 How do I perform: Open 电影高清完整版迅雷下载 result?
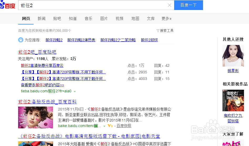(x=89, y=136)
